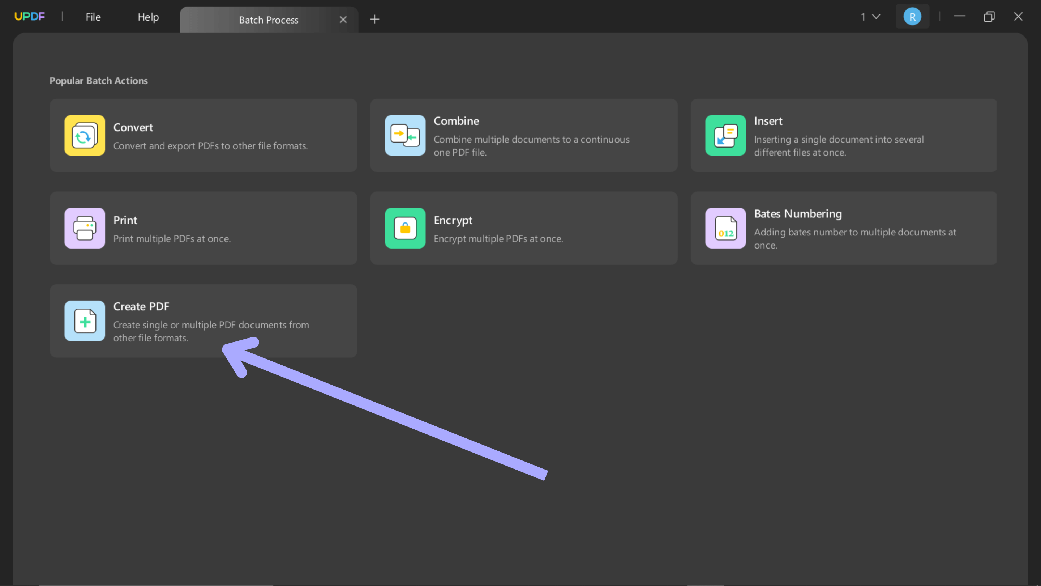Select Encrypt multiple PDFs description
1041x586 pixels.
498,239
